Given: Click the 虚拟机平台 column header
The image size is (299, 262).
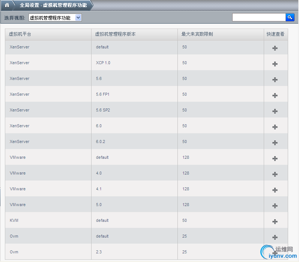Looking at the screenshot, I should (x=48, y=34).
